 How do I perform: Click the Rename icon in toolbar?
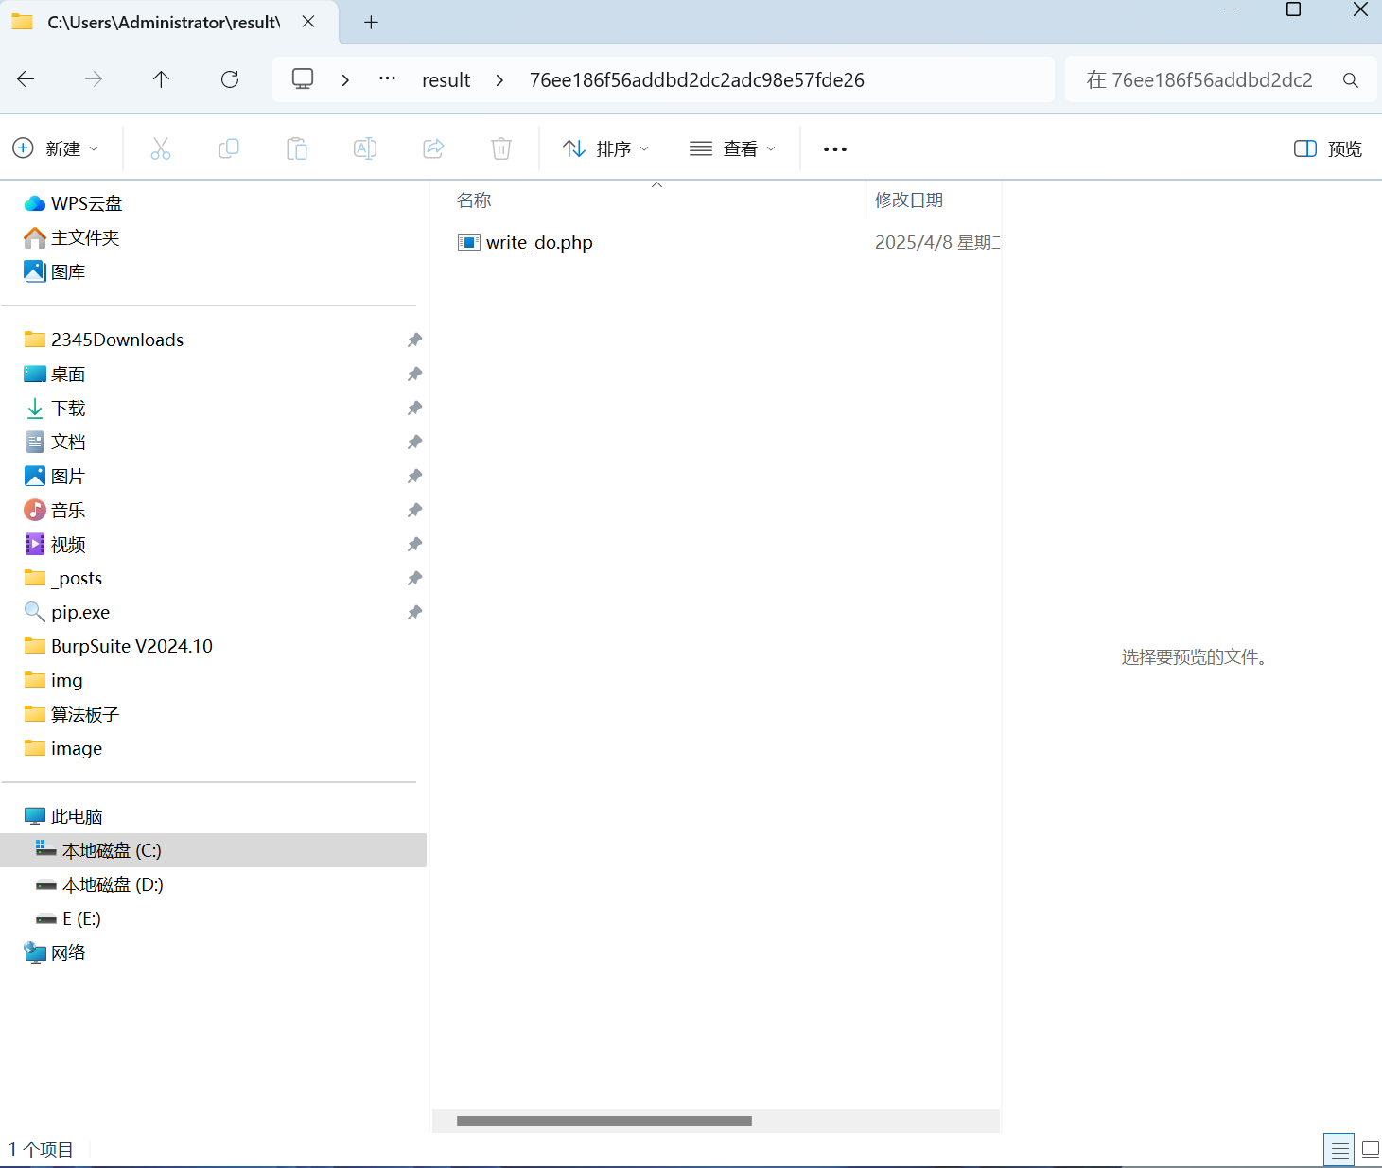click(x=365, y=148)
